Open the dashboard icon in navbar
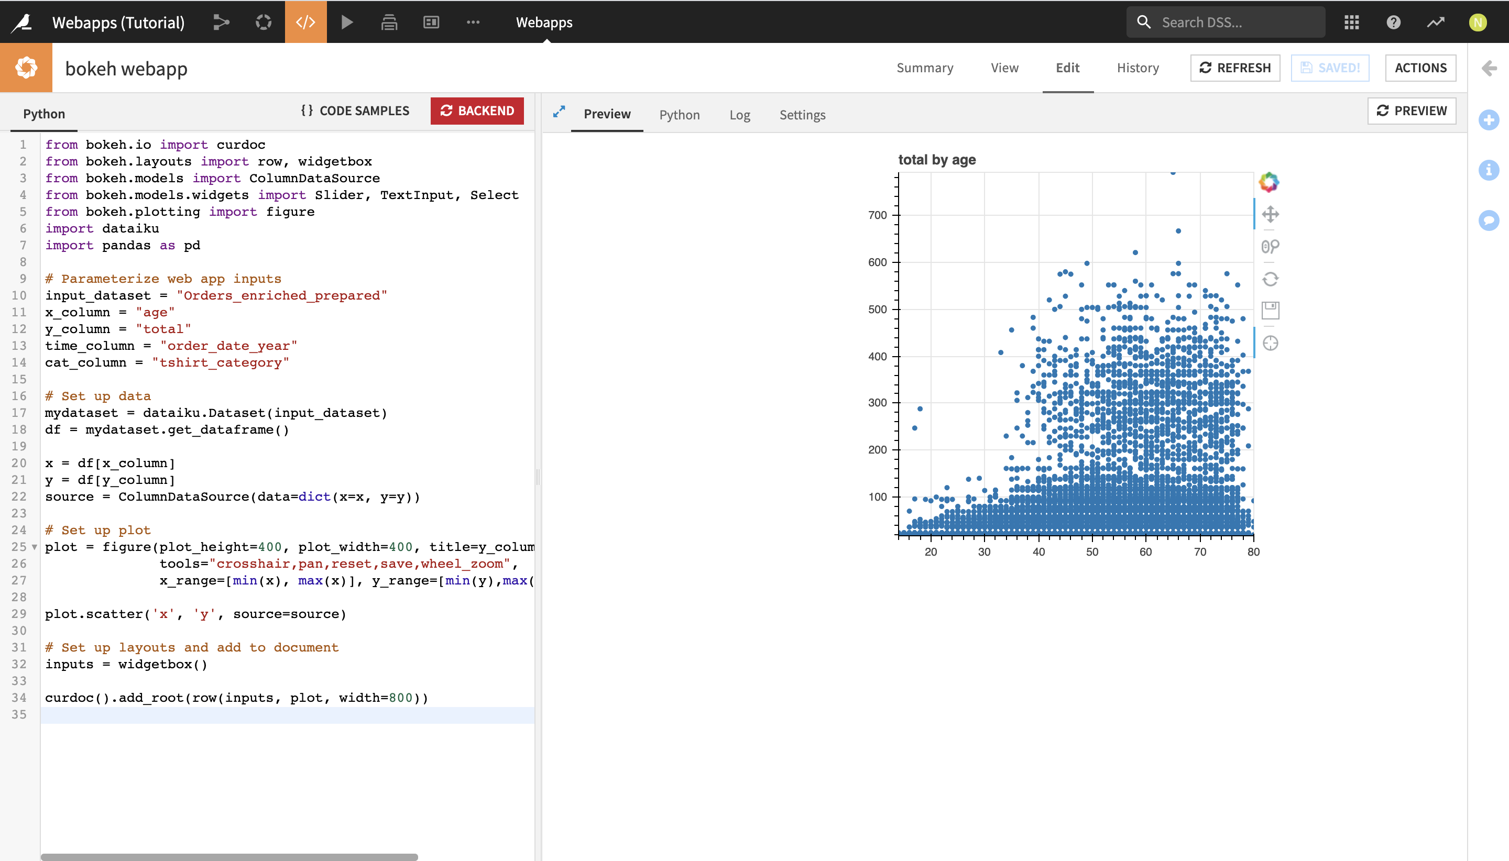This screenshot has width=1509, height=861. 431,23
